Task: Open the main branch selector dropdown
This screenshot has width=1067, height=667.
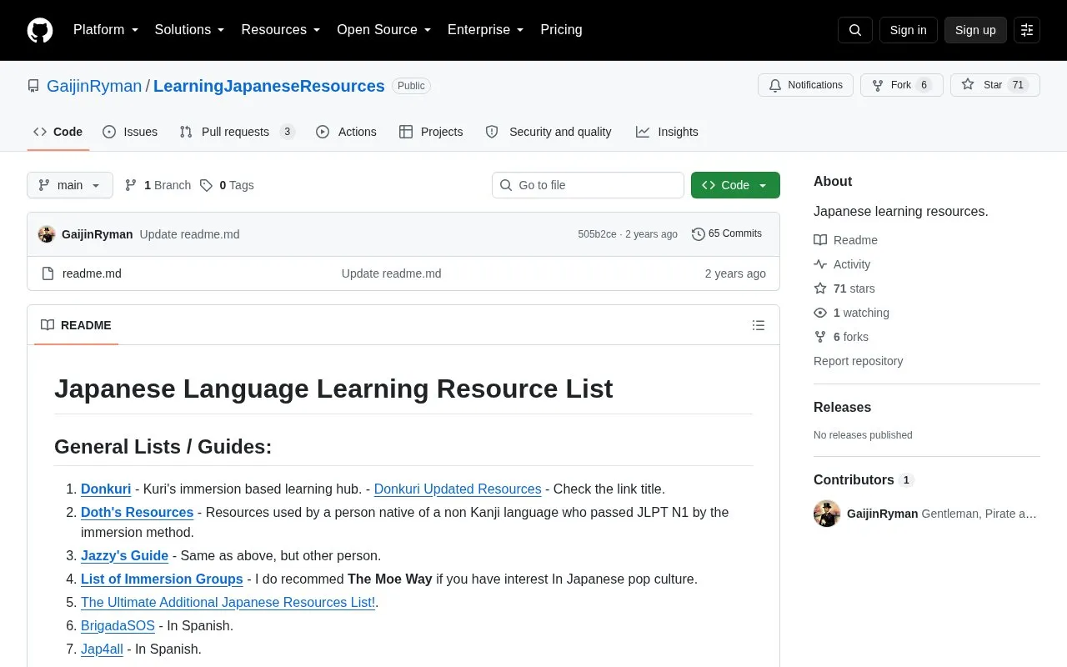Action: click(70, 185)
